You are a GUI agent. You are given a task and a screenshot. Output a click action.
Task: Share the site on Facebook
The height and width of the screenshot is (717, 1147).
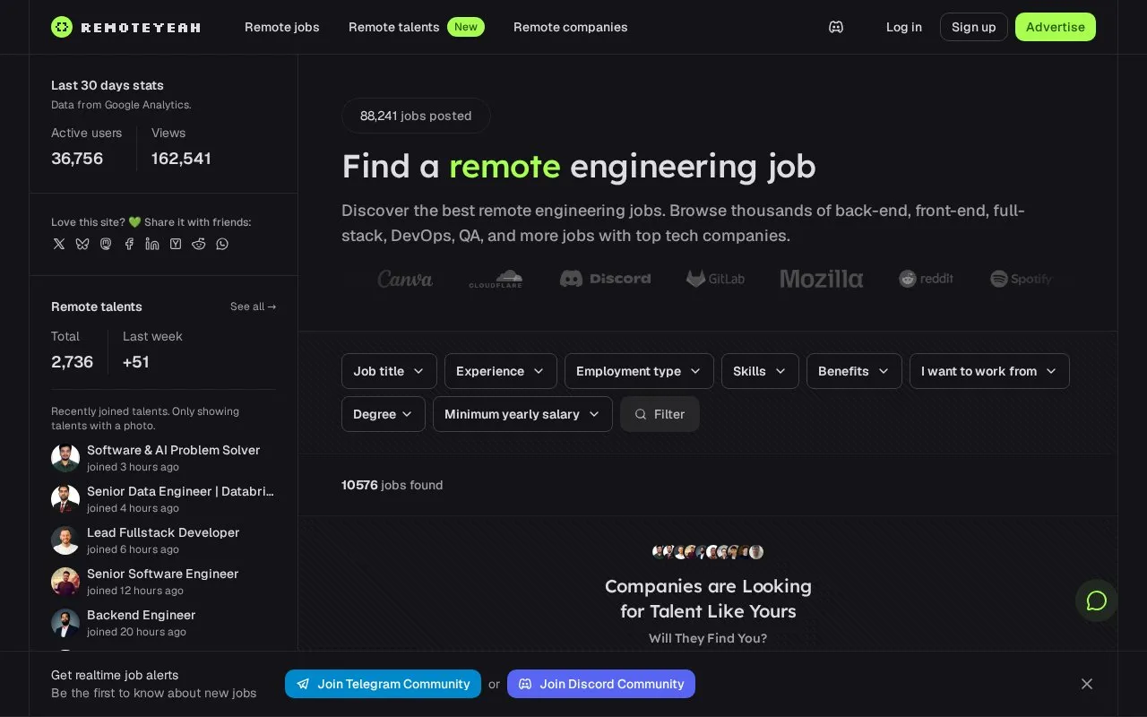(x=129, y=244)
